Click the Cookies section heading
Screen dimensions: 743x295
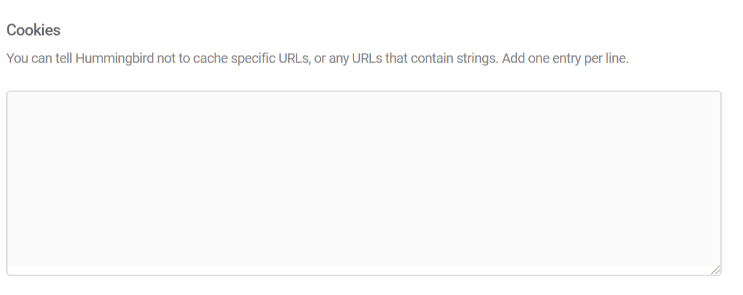pyautogui.click(x=33, y=30)
